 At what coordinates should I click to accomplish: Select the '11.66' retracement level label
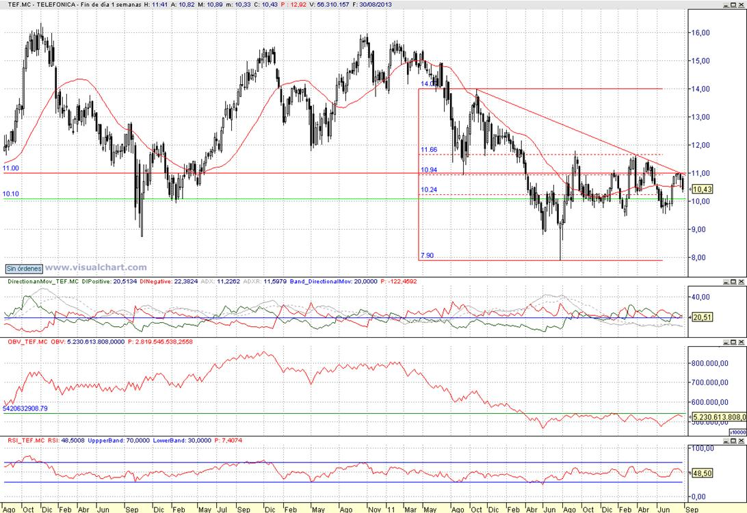[429, 150]
